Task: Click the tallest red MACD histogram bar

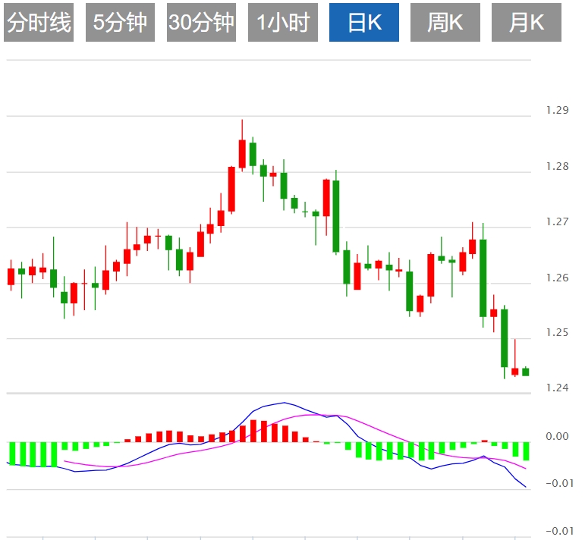Action: [x=253, y=431]
